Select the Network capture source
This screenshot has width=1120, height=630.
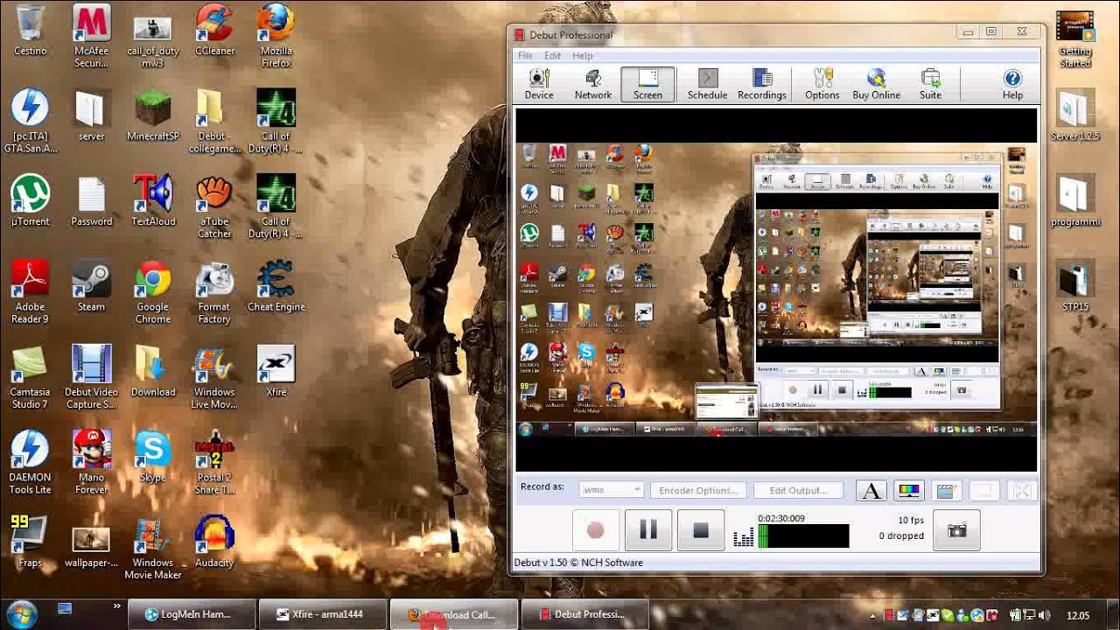[x=593, y=84]
